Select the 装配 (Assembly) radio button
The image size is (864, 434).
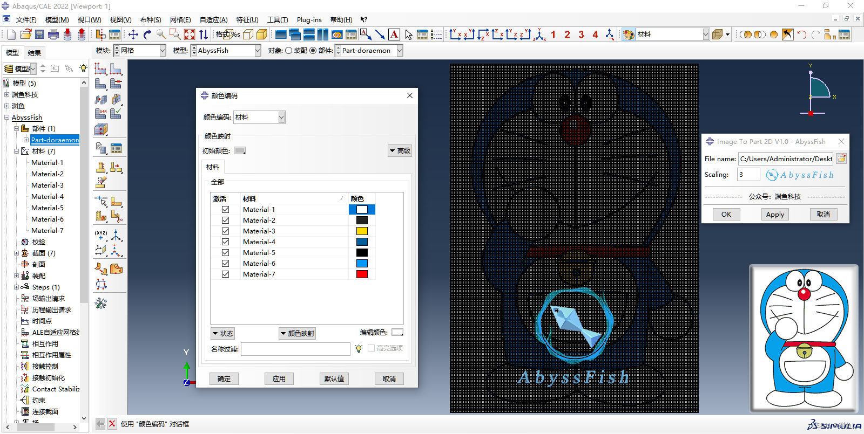289,50
